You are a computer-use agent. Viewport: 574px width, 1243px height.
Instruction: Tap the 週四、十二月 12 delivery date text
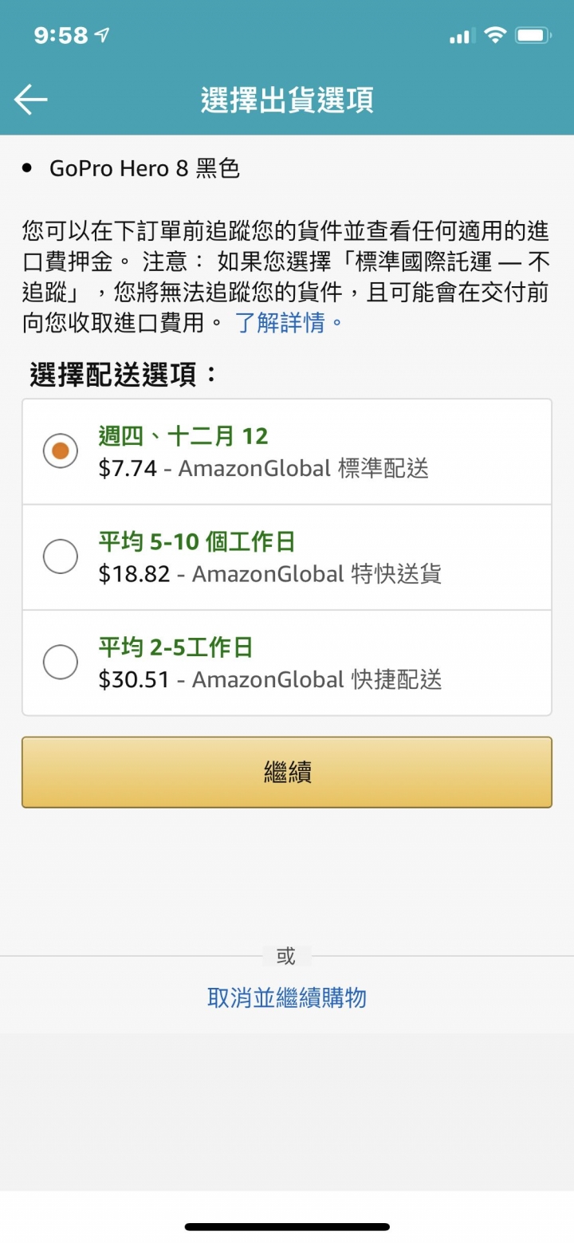[183, 436]
